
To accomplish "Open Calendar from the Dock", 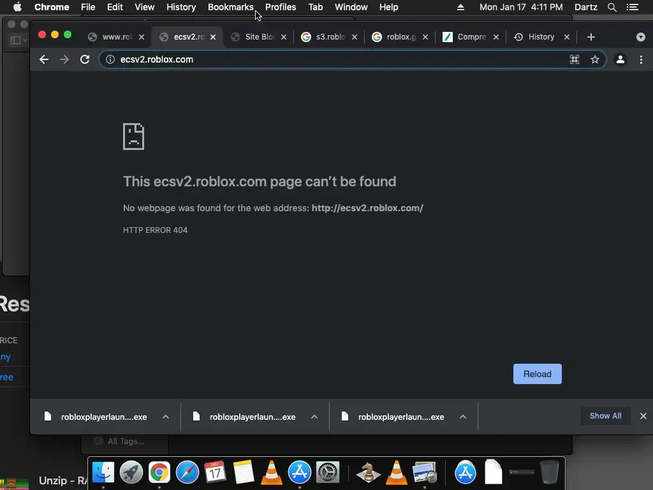I will click(x=215, y=473).
